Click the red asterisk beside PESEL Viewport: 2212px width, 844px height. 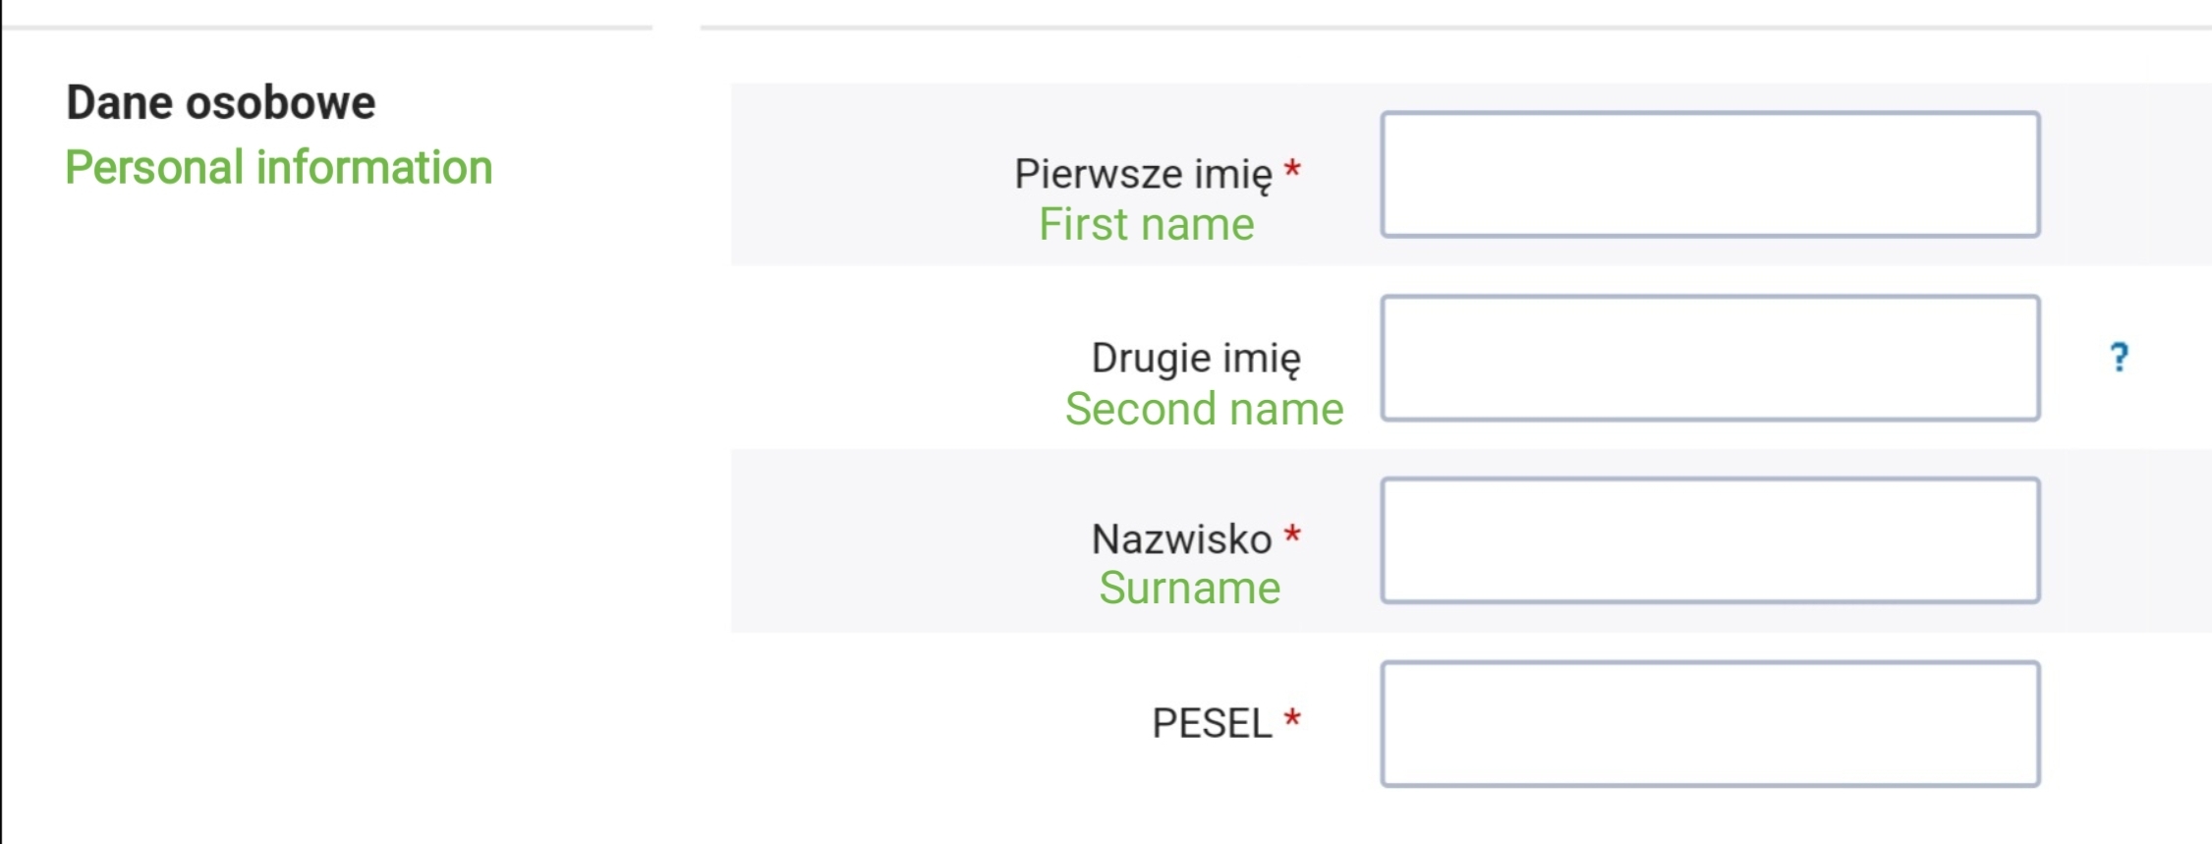[x=1293, y=719]
